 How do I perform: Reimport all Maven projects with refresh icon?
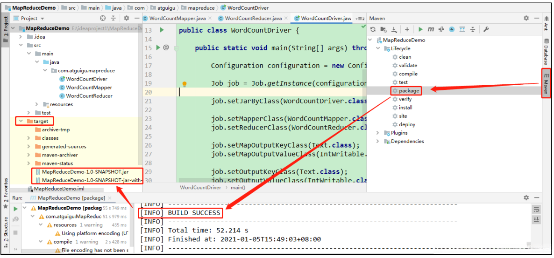coord(373,30)
